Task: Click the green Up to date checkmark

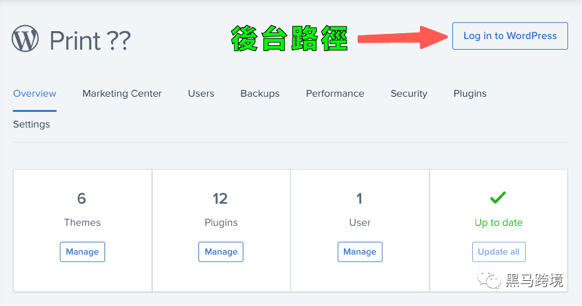Action: click(x=498, y=197)
